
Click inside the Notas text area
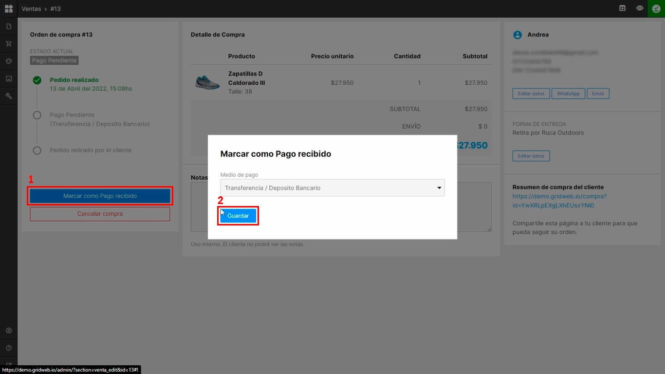coord(341,207)
